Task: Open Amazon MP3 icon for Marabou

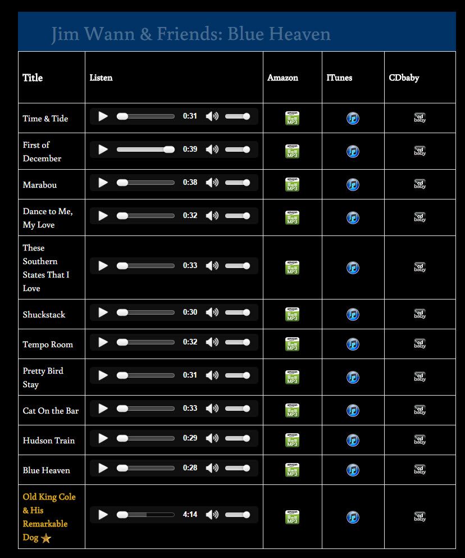Action: pyautogui.click(x=292, y=184)
